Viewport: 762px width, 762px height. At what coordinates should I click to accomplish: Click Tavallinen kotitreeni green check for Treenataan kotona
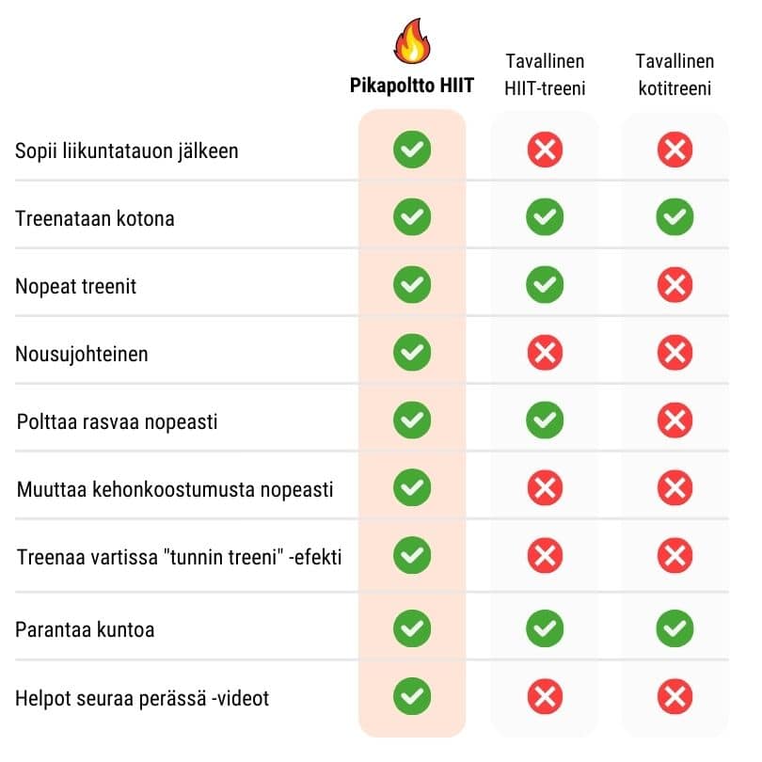675,216
